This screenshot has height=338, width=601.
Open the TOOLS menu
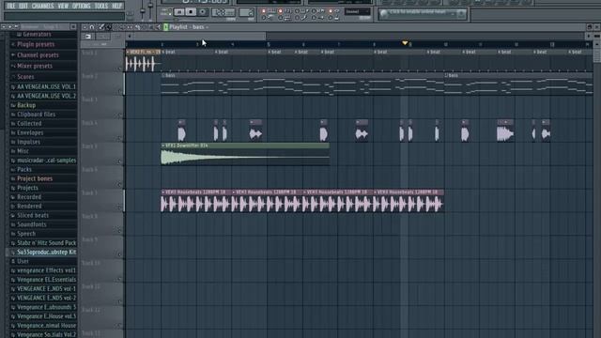tap(101, 6)
